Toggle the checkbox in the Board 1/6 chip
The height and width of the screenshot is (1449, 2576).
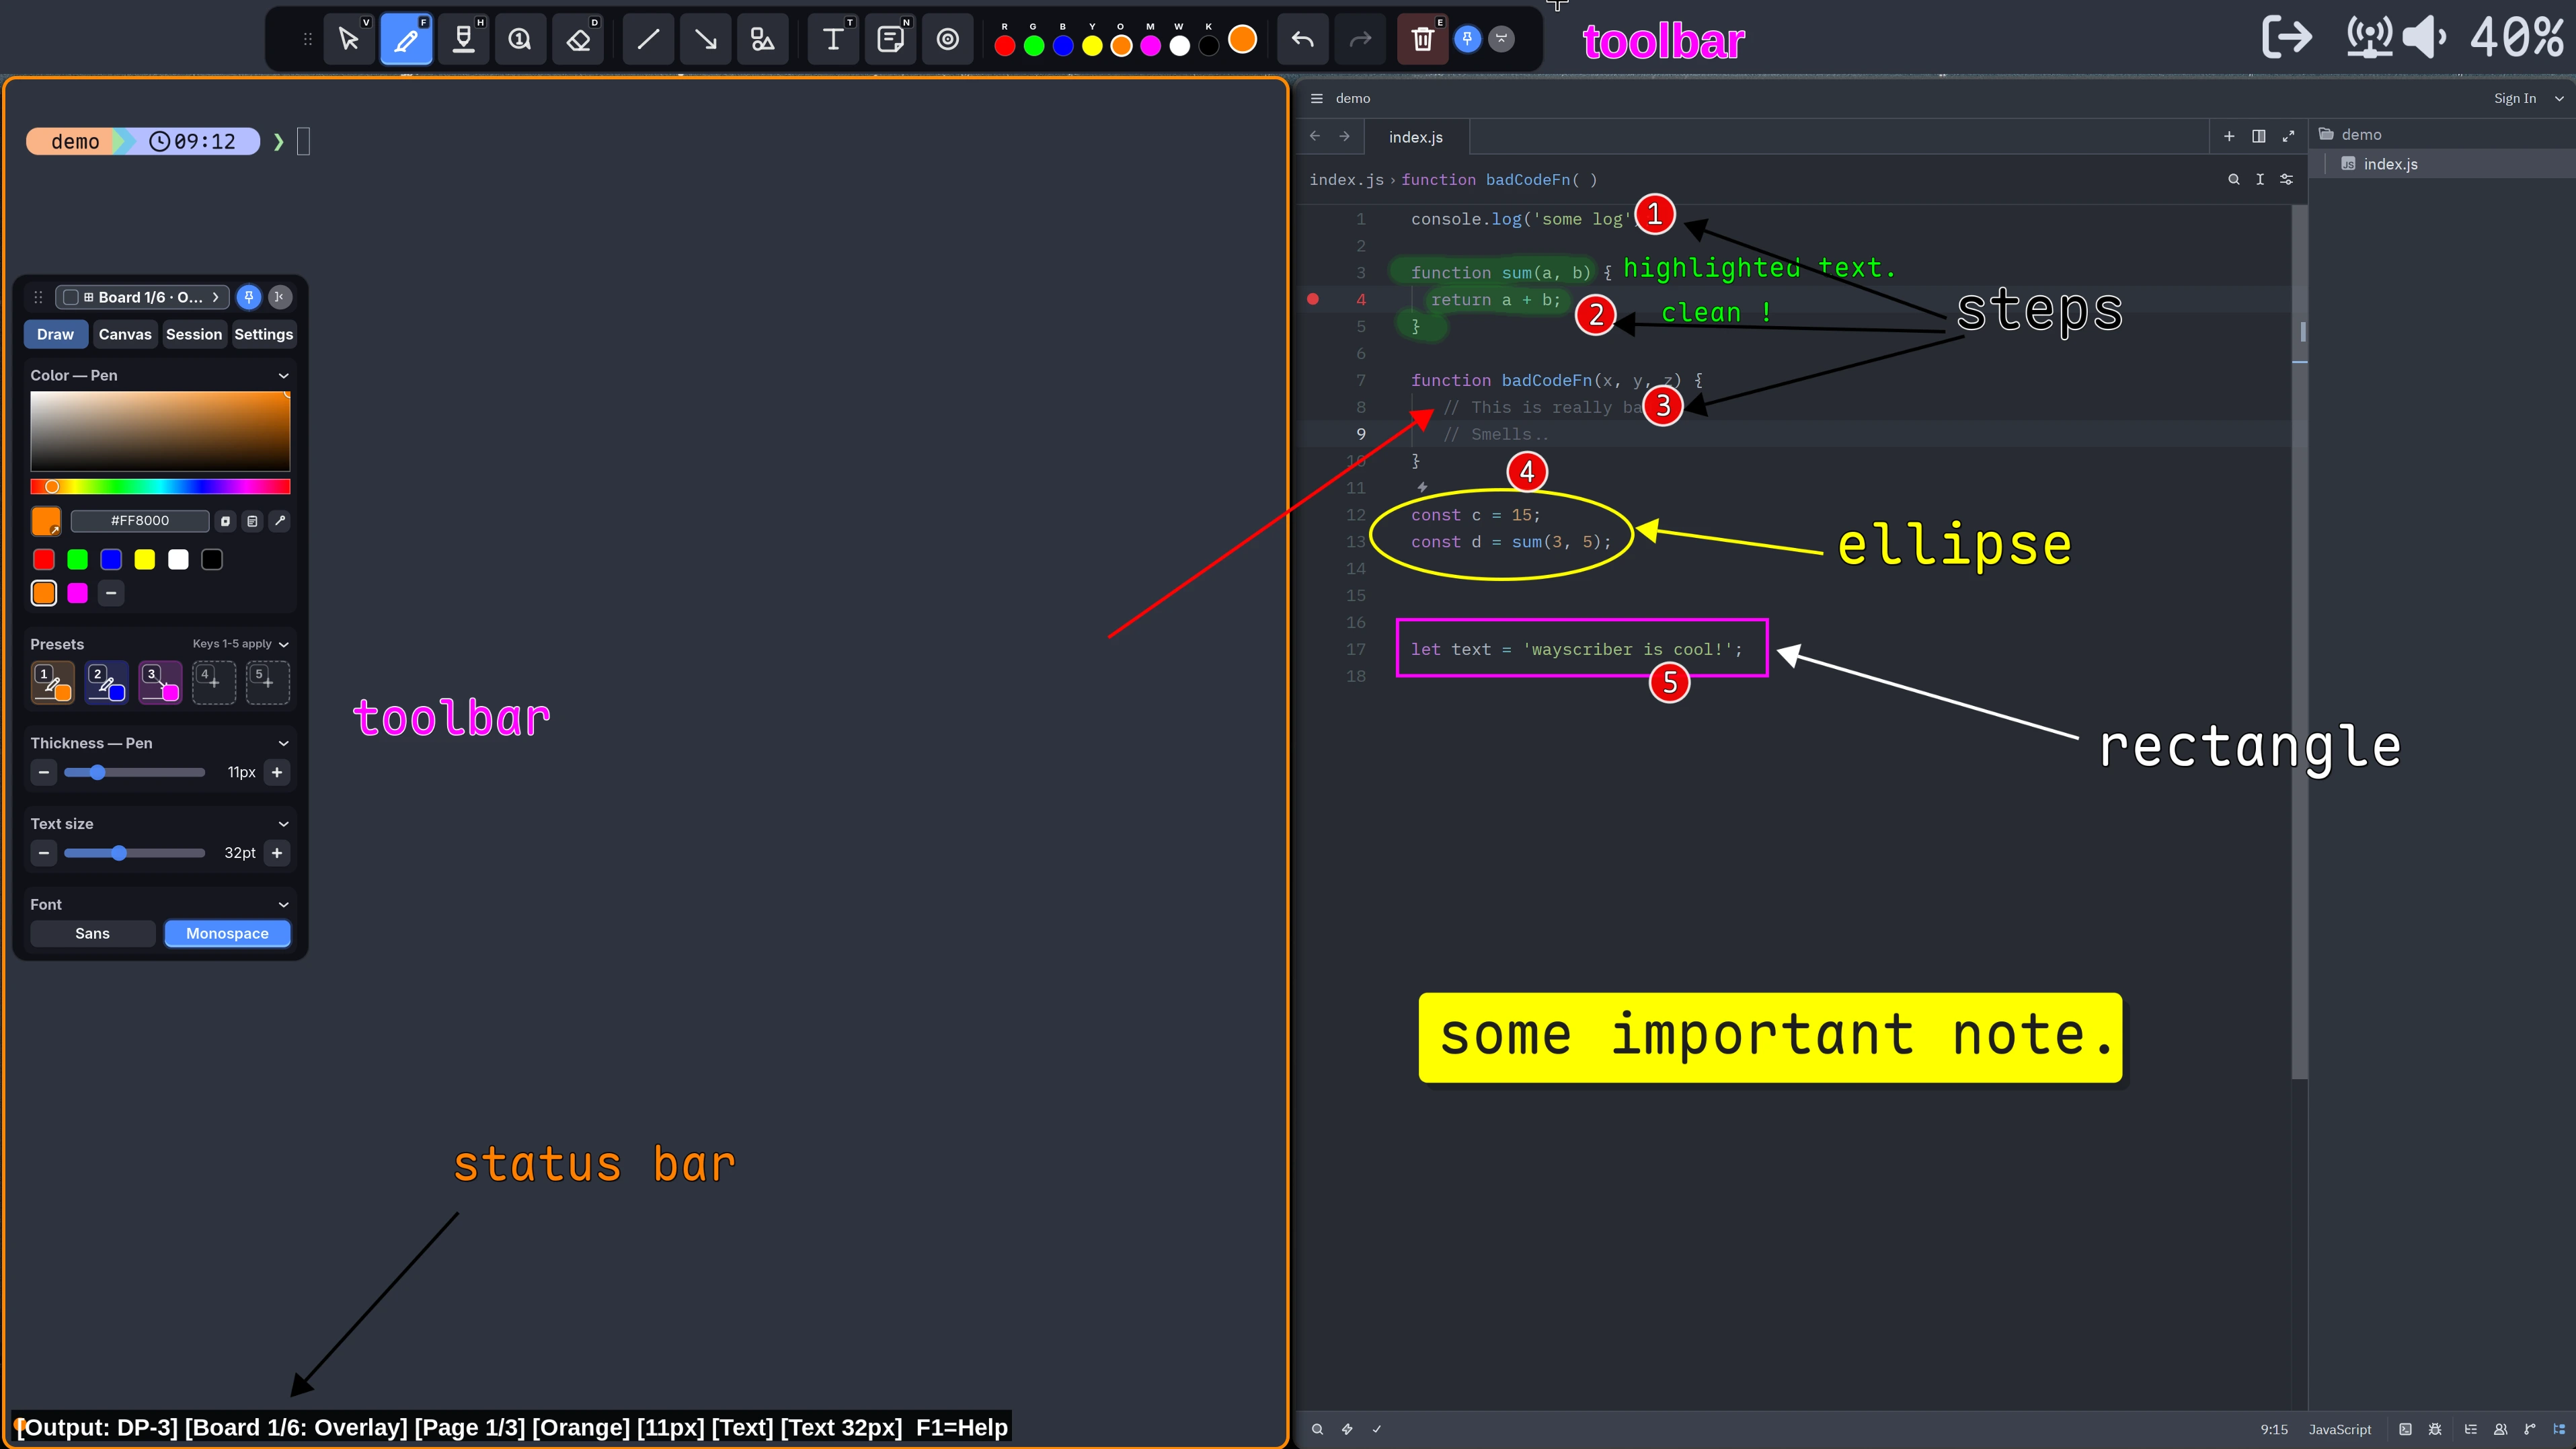point(71,297)
